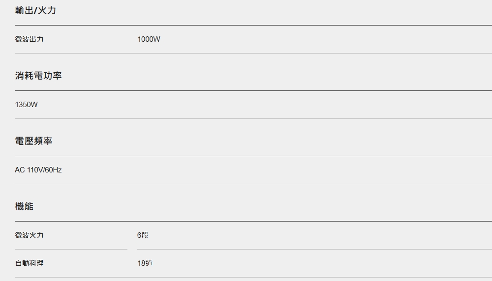
Task: Click the 6段 value
Action: coord(143,235)
